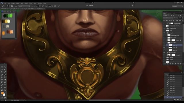Add layer mask button

pos(170,64)
